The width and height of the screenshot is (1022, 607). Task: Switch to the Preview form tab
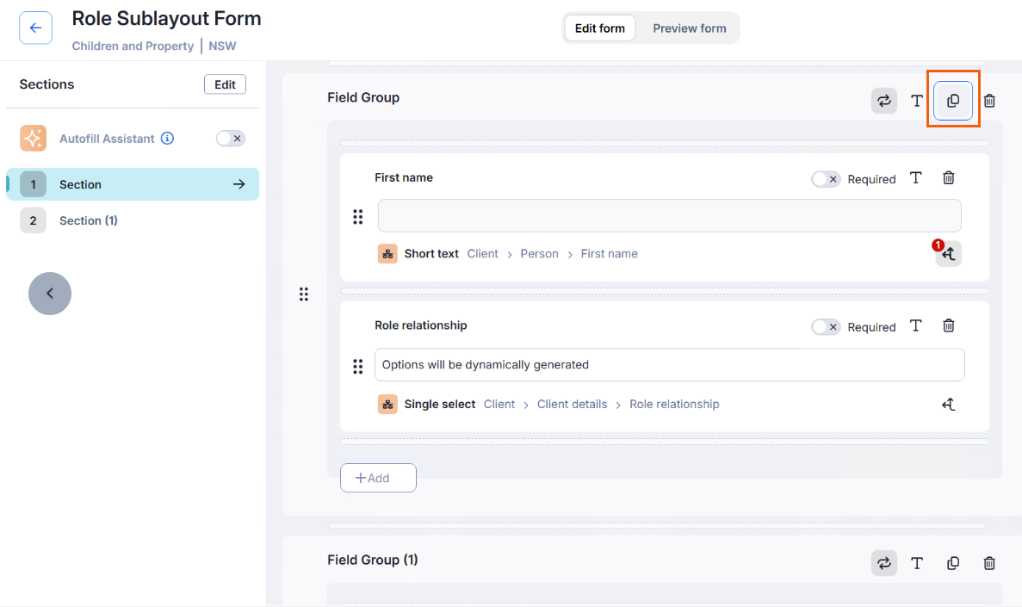pos(689,28)
